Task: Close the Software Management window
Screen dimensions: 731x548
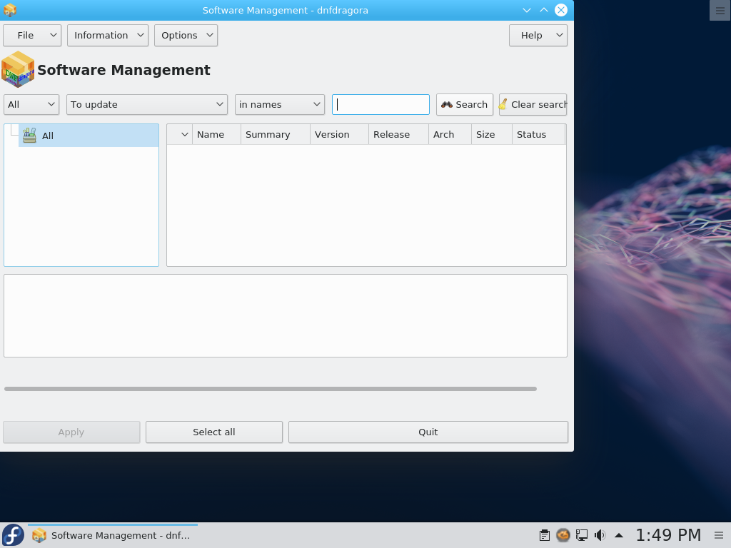Action: pos(561,10)
